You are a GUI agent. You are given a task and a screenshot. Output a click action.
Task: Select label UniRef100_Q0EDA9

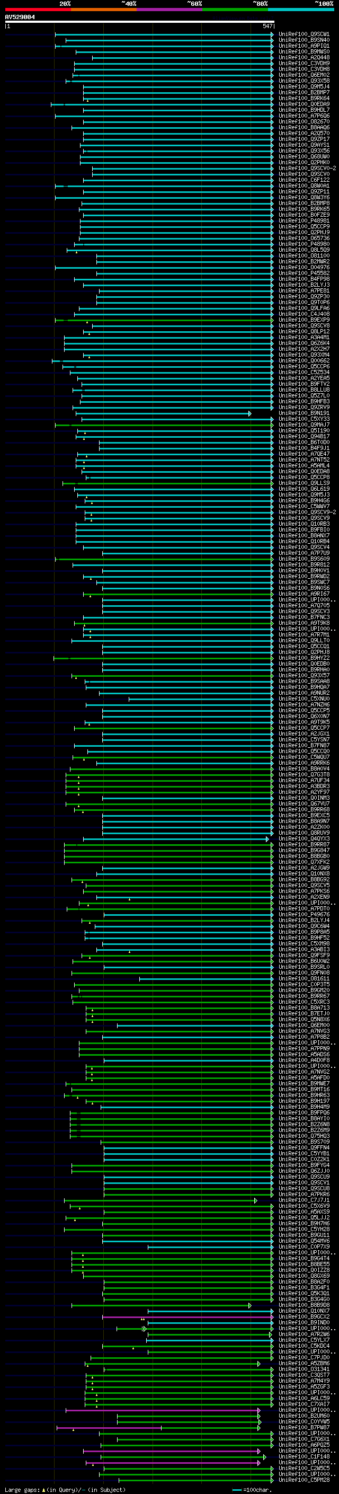point(304,104)
